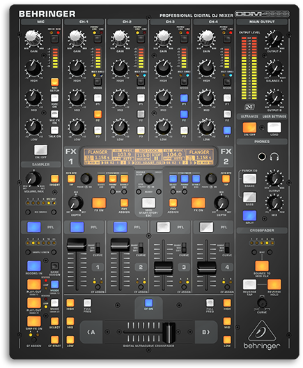Image resolution: width=303 pixels, height=368 pixels.
Task: Toggle the MIC channel PFL button
Action: pos(34,227)
